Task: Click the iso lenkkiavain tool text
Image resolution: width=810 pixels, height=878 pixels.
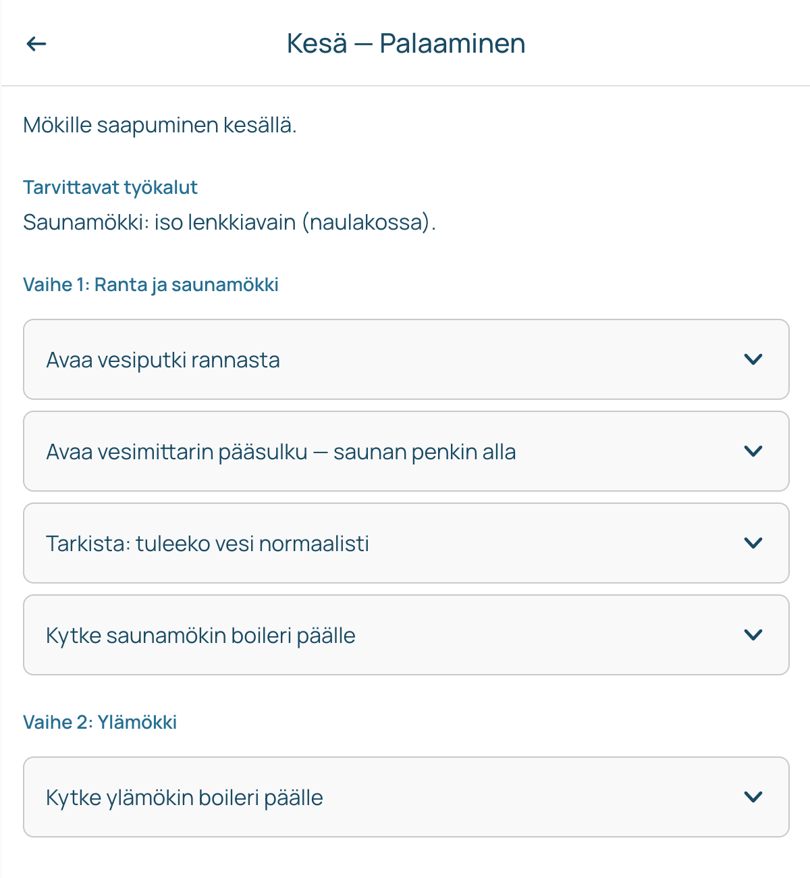Action: [x=225, y=222]
